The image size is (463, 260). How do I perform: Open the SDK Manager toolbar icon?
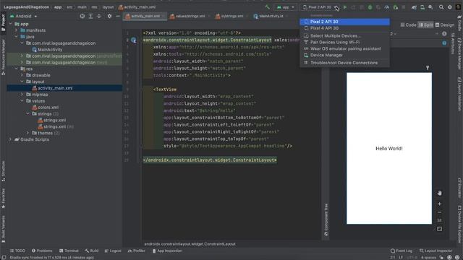(431, 7)
